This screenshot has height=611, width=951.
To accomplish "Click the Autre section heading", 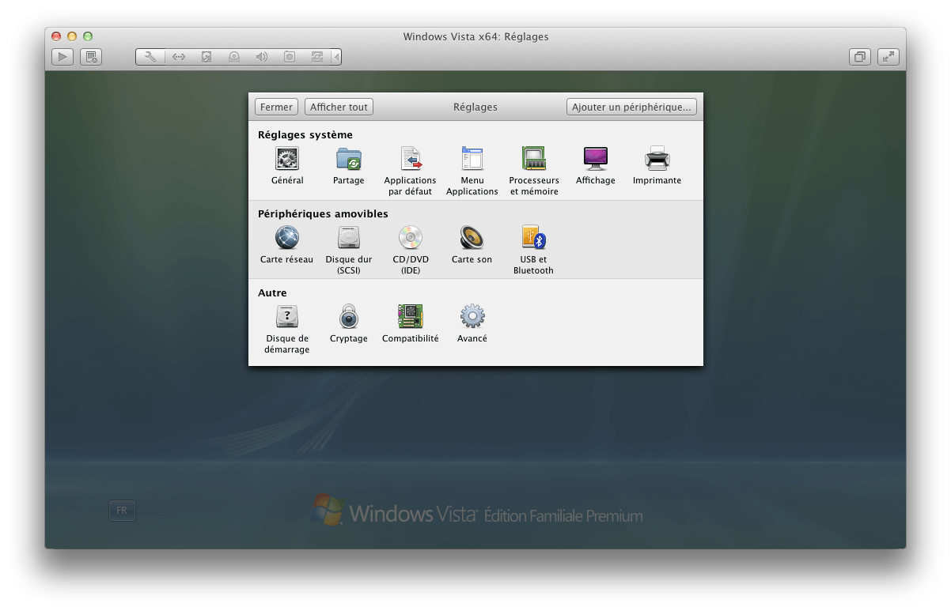I will [x=272, y=293].
